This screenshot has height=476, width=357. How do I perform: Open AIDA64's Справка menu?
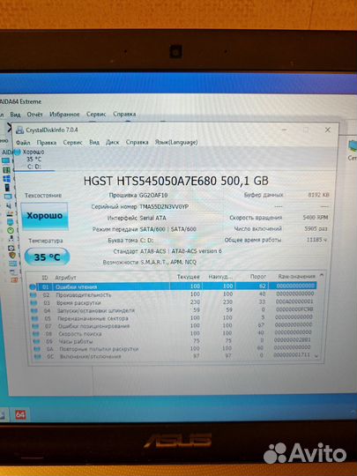pyautogui.click(x=124, y=115)
